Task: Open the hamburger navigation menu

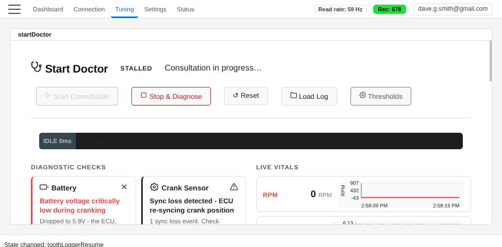Action: [x=14, y=9]
